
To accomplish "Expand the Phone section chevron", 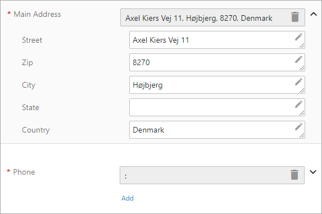I will [313, 172].
